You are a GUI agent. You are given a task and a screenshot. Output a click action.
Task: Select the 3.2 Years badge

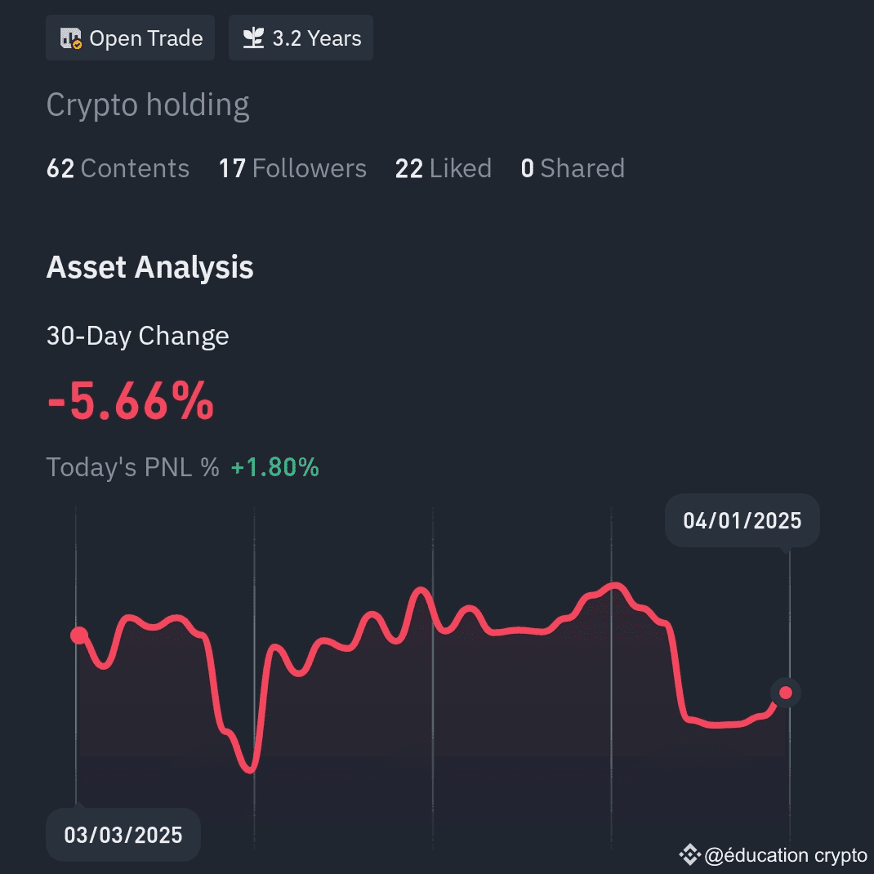pyautogui.click(x=301, y=38)
